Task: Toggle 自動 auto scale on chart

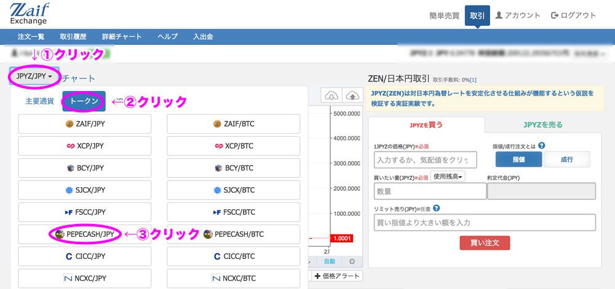Action: (330, 261)
